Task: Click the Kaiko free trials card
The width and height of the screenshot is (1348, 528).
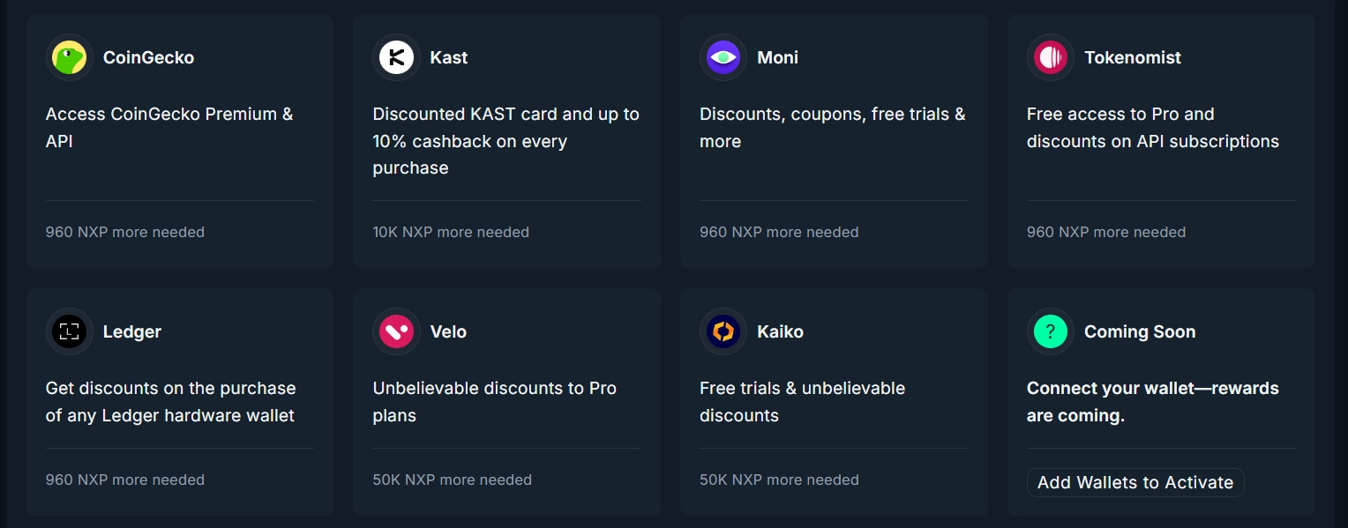Action: [x=834, y=401]
